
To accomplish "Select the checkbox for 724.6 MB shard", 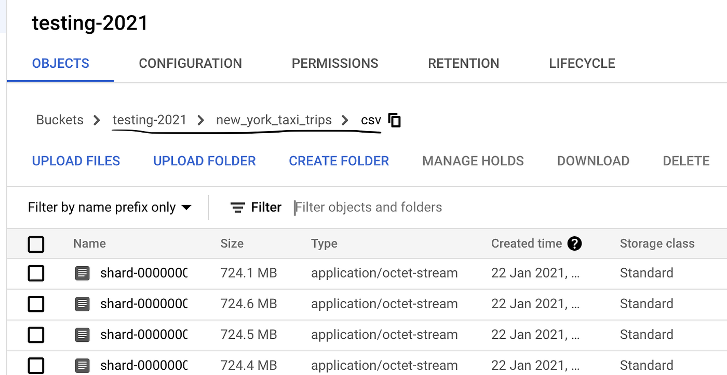I will pos(36,304).
